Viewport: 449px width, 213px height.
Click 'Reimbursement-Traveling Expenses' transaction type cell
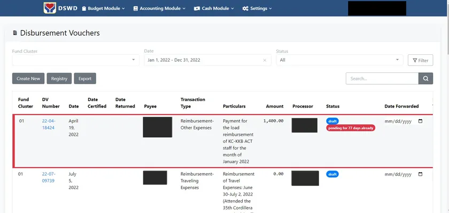coord(197,181)
